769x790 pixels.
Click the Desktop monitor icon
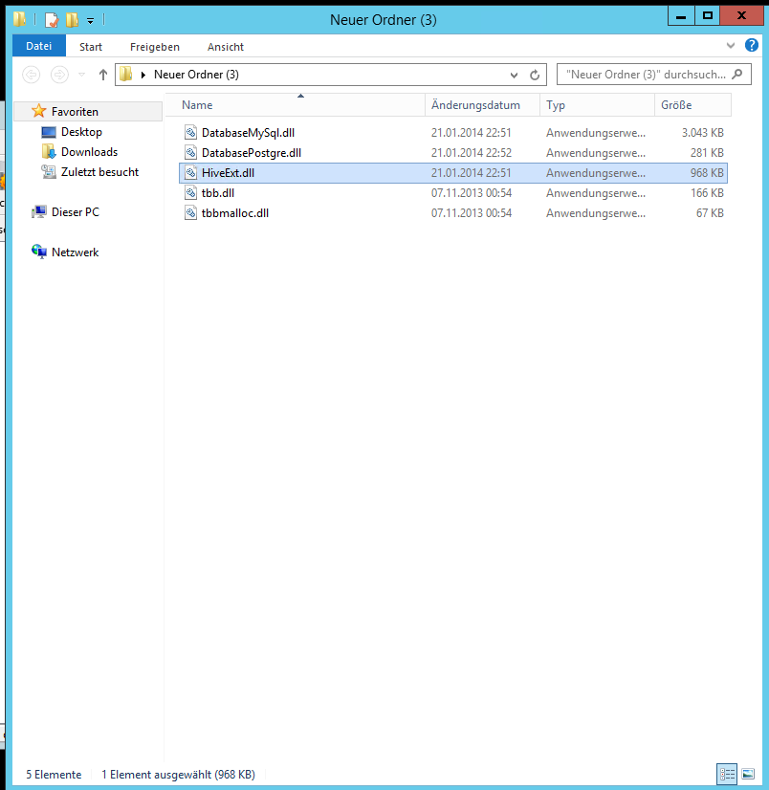click(x=49, y=132)
